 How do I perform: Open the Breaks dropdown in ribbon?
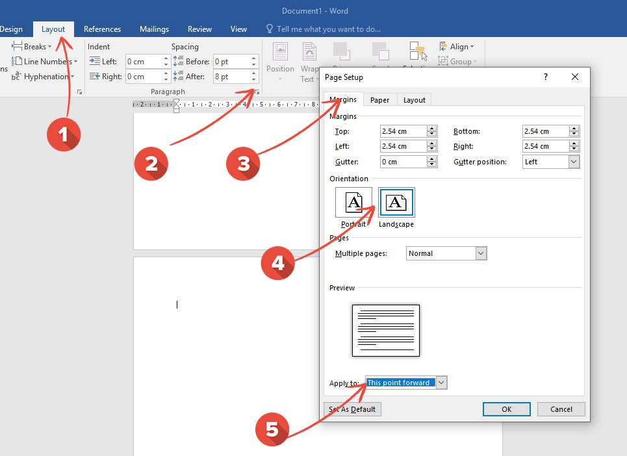(x=32, y=46)
